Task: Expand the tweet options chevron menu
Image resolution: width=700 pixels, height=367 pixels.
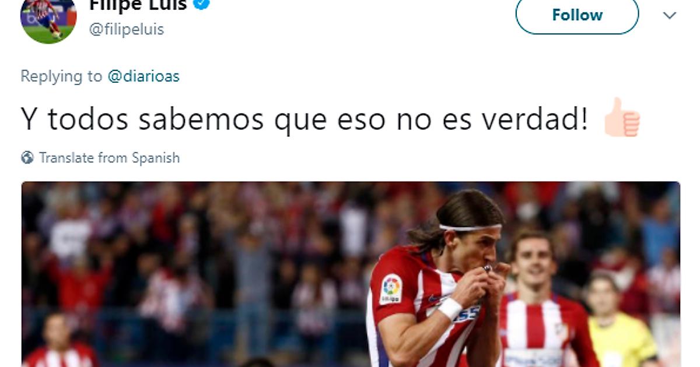Action: [670, 15]
